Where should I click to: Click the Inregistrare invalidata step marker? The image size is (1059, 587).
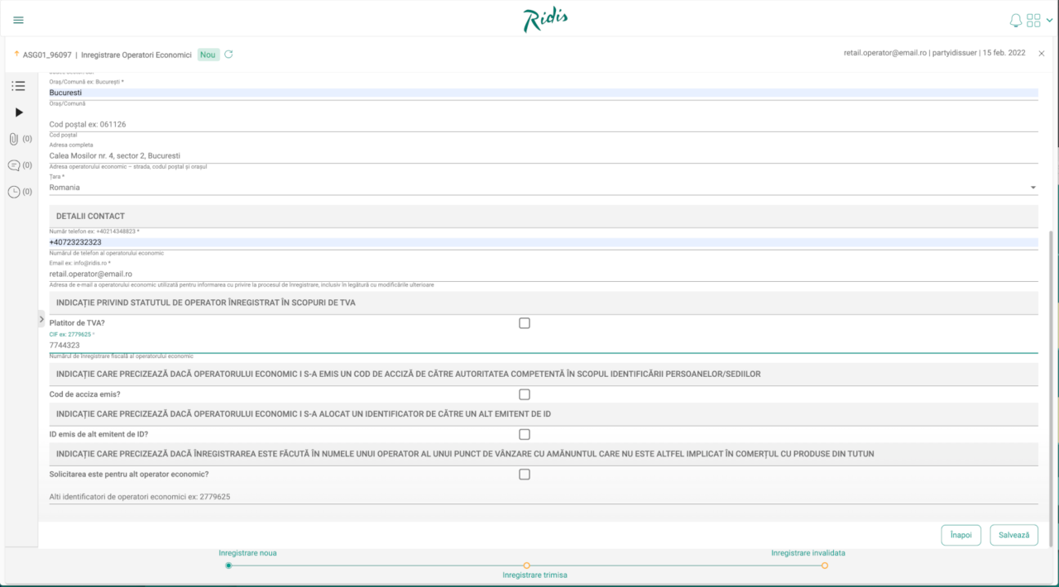[825, 566]
